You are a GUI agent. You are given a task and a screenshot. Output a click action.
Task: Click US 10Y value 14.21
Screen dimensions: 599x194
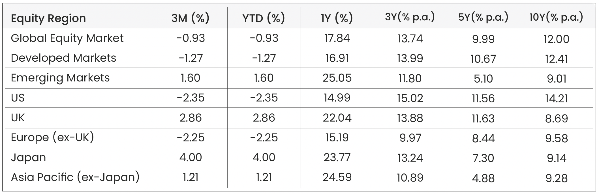(556, 98)
